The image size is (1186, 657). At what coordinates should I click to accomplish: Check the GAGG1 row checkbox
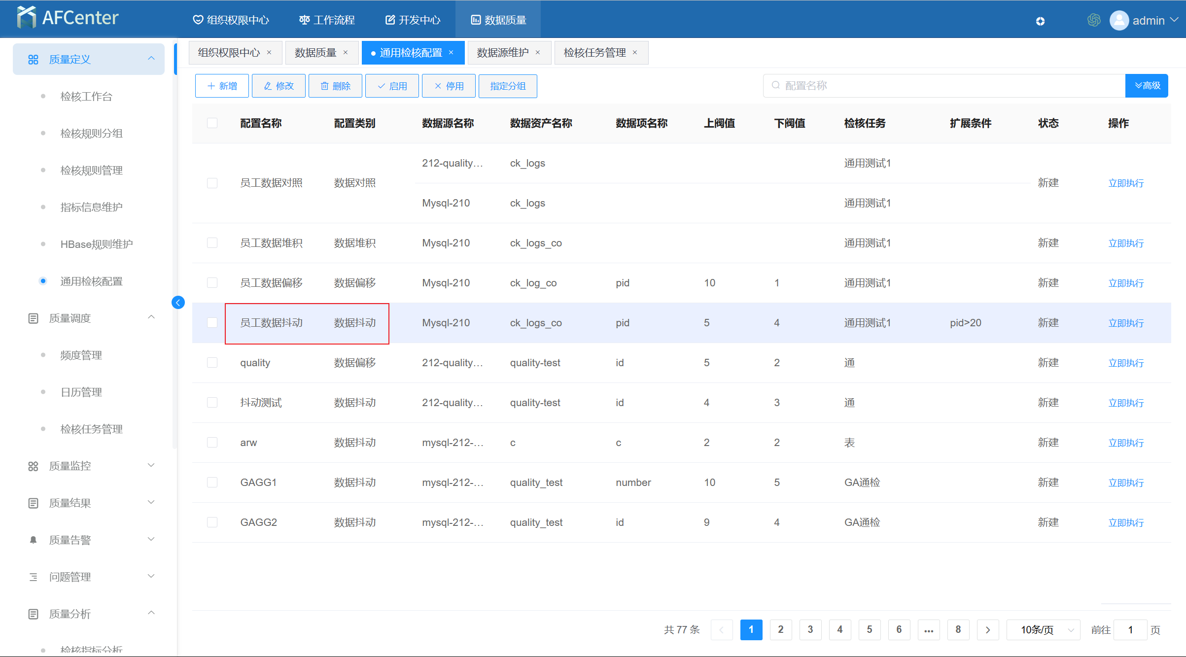[212, 483]
